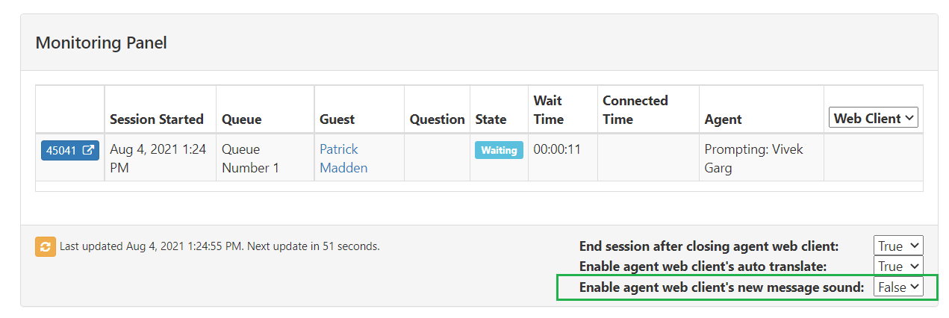
Task: Select the Queue column header
Action: click(x=242, y=119)
